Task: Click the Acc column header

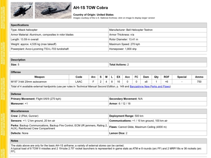Action: 127,77
